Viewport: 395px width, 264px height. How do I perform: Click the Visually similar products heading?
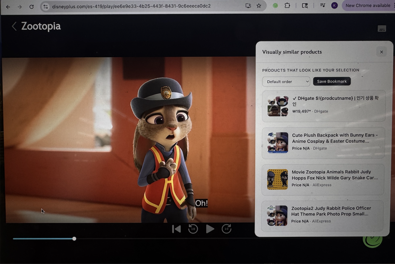[292, 52]
